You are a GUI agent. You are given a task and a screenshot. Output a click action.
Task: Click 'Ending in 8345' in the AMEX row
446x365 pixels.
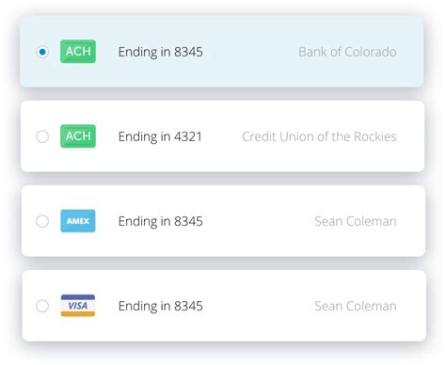coord(160,221)
